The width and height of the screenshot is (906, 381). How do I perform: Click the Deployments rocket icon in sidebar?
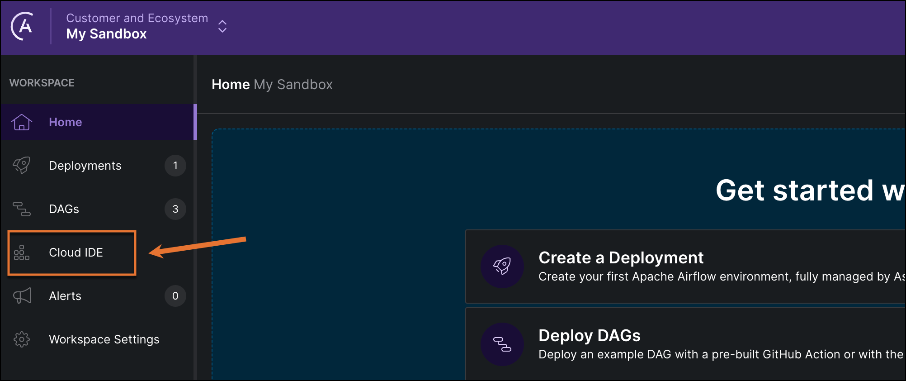coord(22,165)
